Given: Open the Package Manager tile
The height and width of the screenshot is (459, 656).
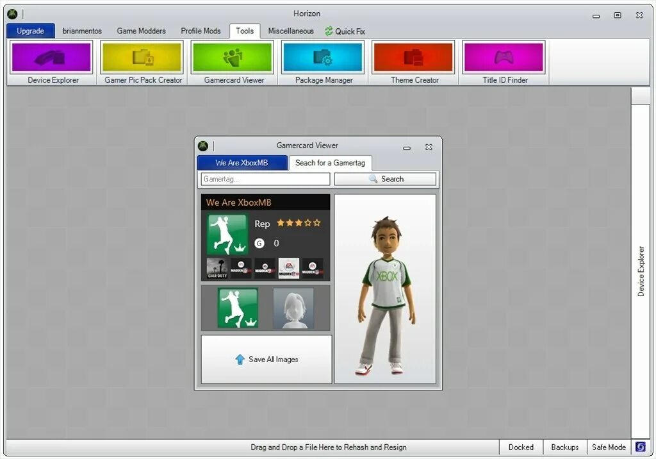Looking at the screenshot, I should tap(323, 63).
